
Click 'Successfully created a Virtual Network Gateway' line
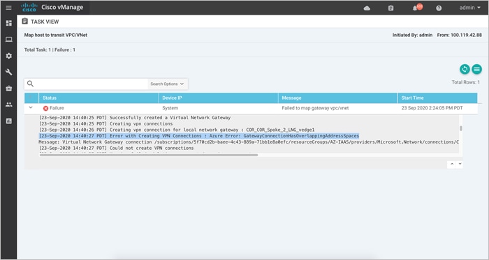pyautogui.click(x=135, y=118)
